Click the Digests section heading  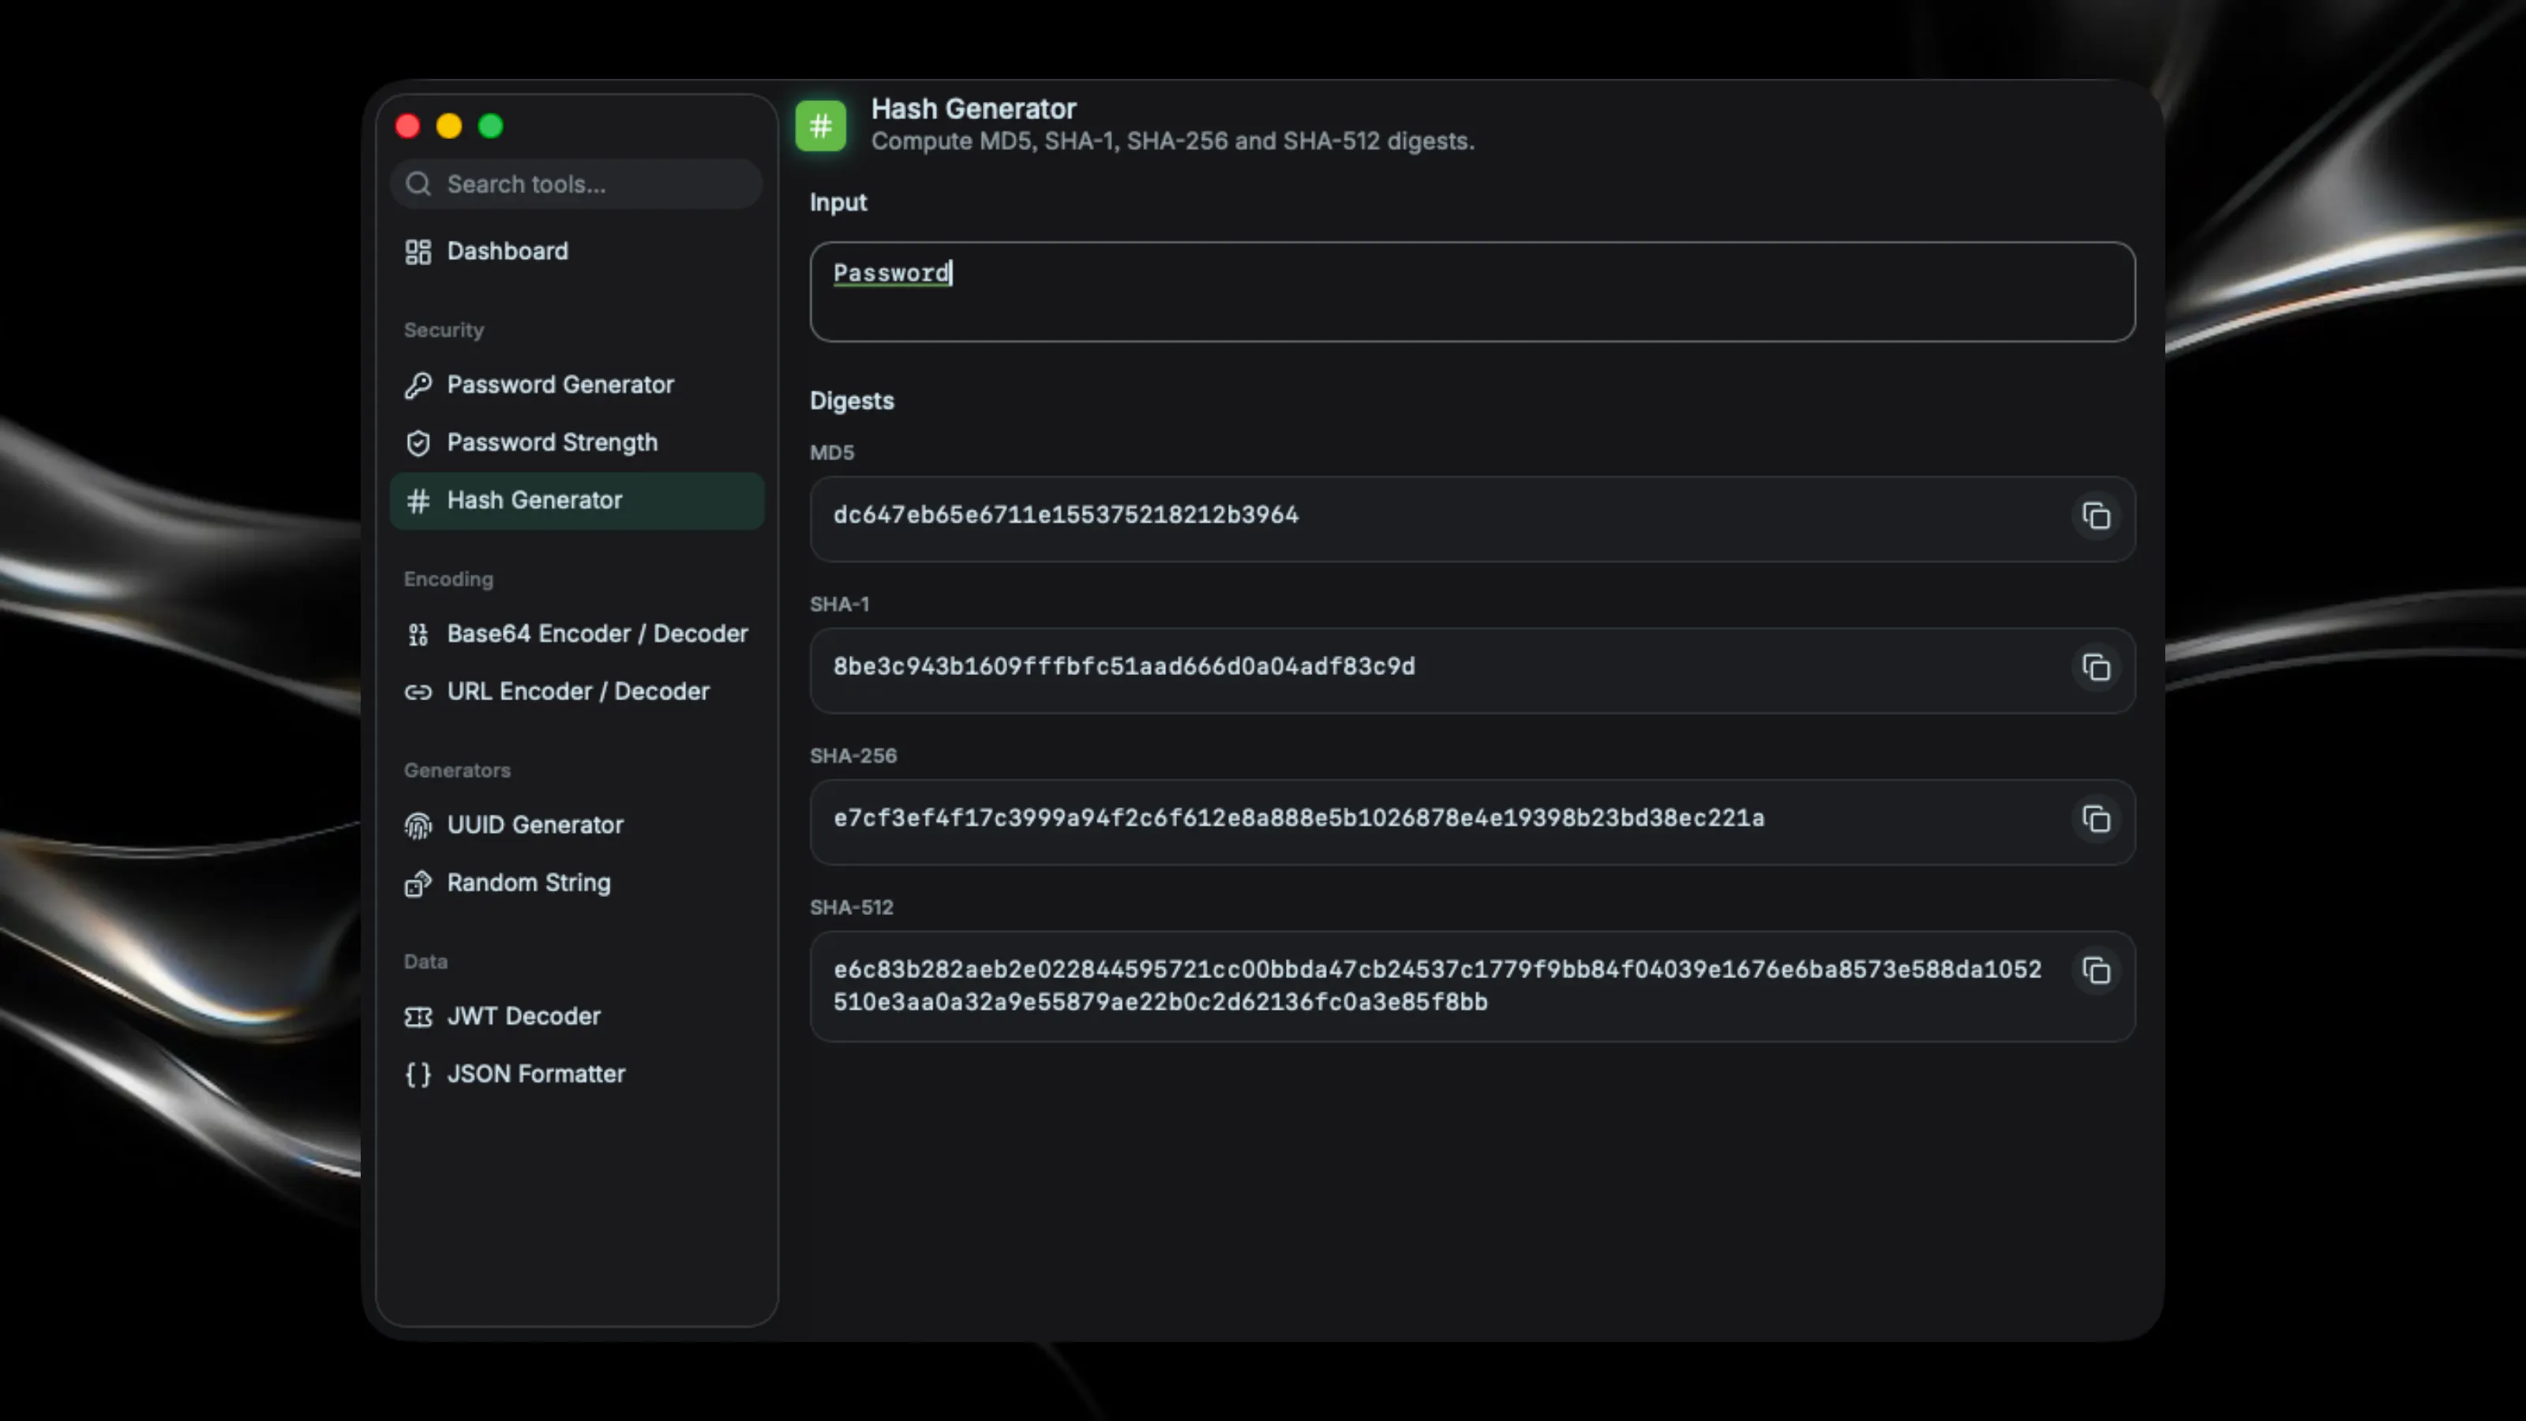tap(851, 401)
